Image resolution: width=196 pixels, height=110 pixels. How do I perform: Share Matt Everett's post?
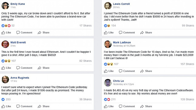(44, 68)
